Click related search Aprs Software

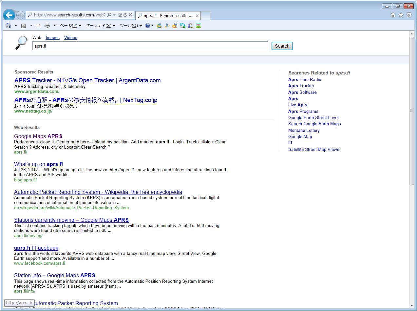tap(302, 92)
